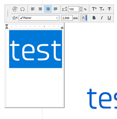Click the blue 'tes' text on canvas
Screen dimensions: 117x119
102,99
